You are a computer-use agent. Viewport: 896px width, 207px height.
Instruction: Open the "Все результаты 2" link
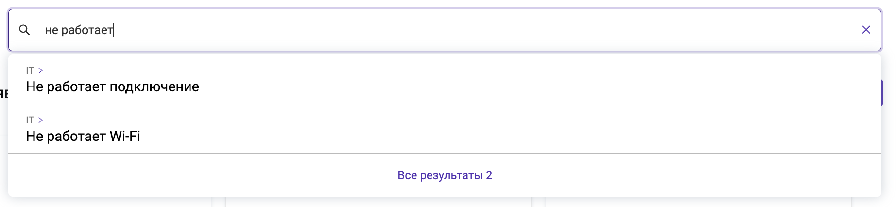[445, 175]
